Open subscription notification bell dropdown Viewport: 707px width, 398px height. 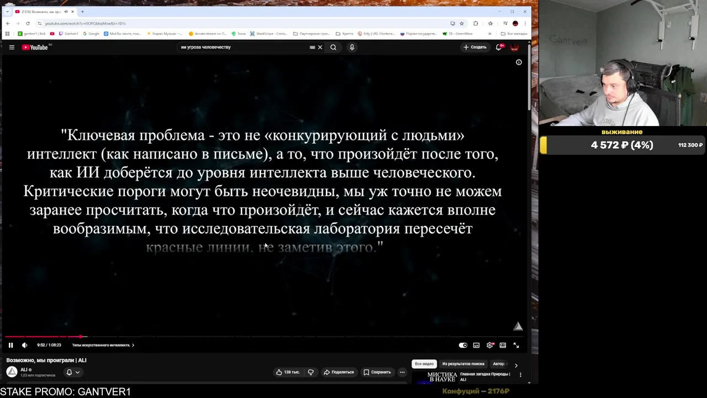72,372
